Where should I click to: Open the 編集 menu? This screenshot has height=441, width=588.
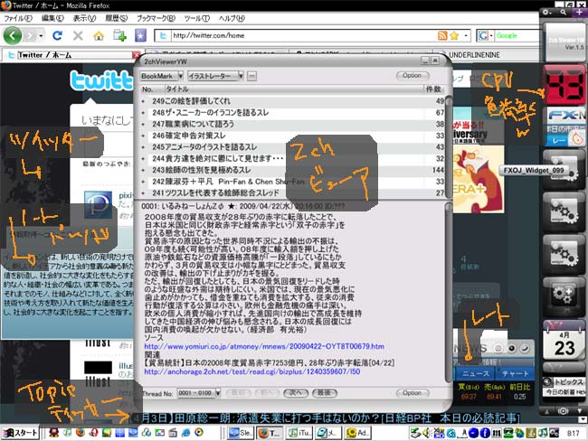click(52, 18)
